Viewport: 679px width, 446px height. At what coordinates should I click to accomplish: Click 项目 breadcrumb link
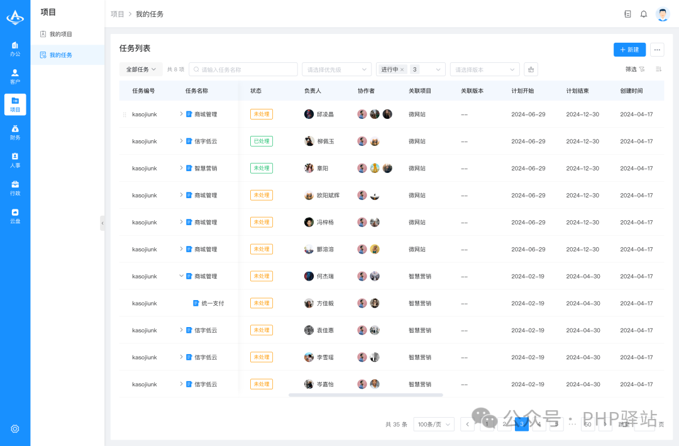tap(118, 14)
